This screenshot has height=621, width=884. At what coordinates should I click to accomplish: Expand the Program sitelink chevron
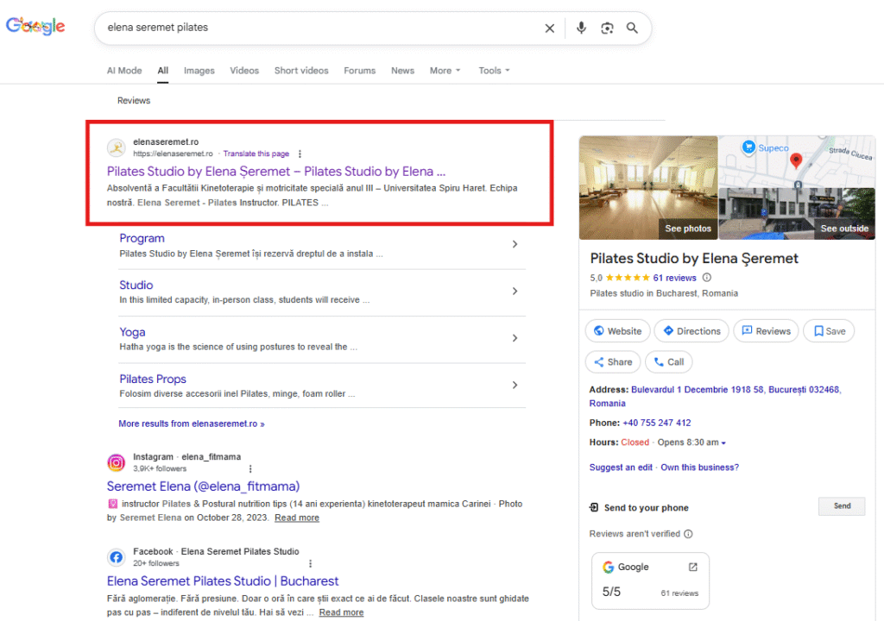click(515, 244)
